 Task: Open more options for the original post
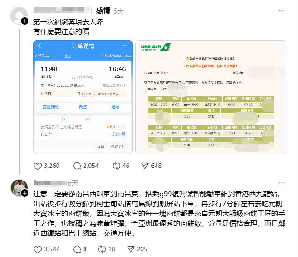coord(282,11)
